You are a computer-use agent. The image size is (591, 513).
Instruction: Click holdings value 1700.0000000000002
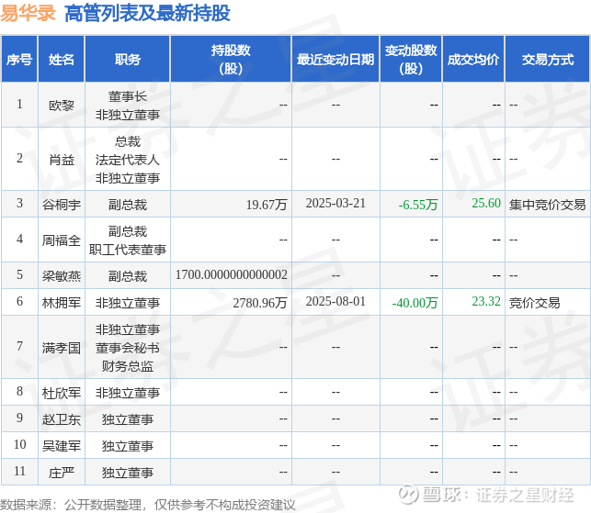[x=232, y=274]
